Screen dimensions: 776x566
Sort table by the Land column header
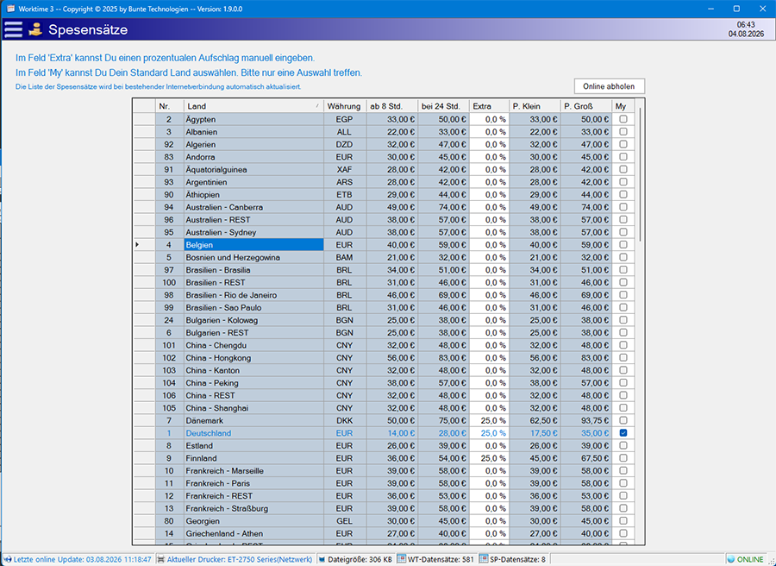253,106
